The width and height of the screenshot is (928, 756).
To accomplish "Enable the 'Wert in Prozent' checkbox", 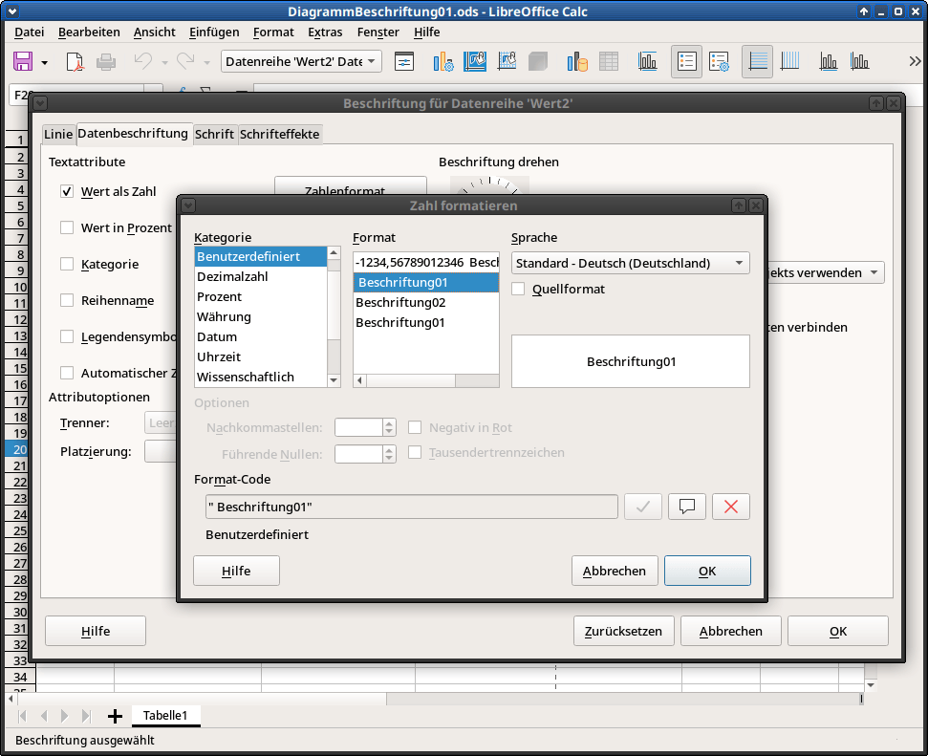I will (67, 227).
